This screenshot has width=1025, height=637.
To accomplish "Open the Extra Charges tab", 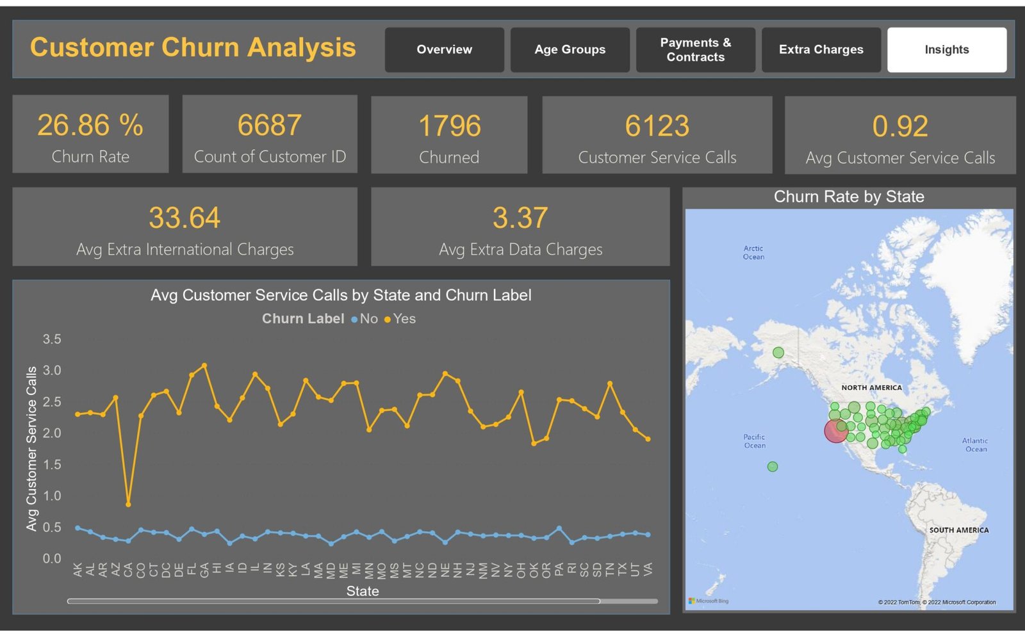I will [821, 50].
